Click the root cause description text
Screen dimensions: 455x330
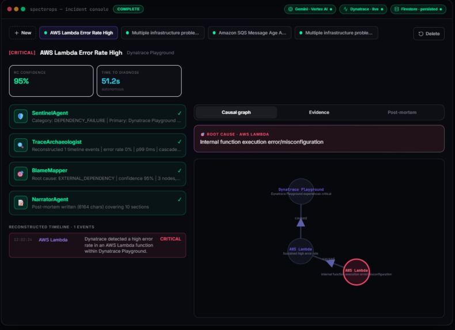coord(261,142)
